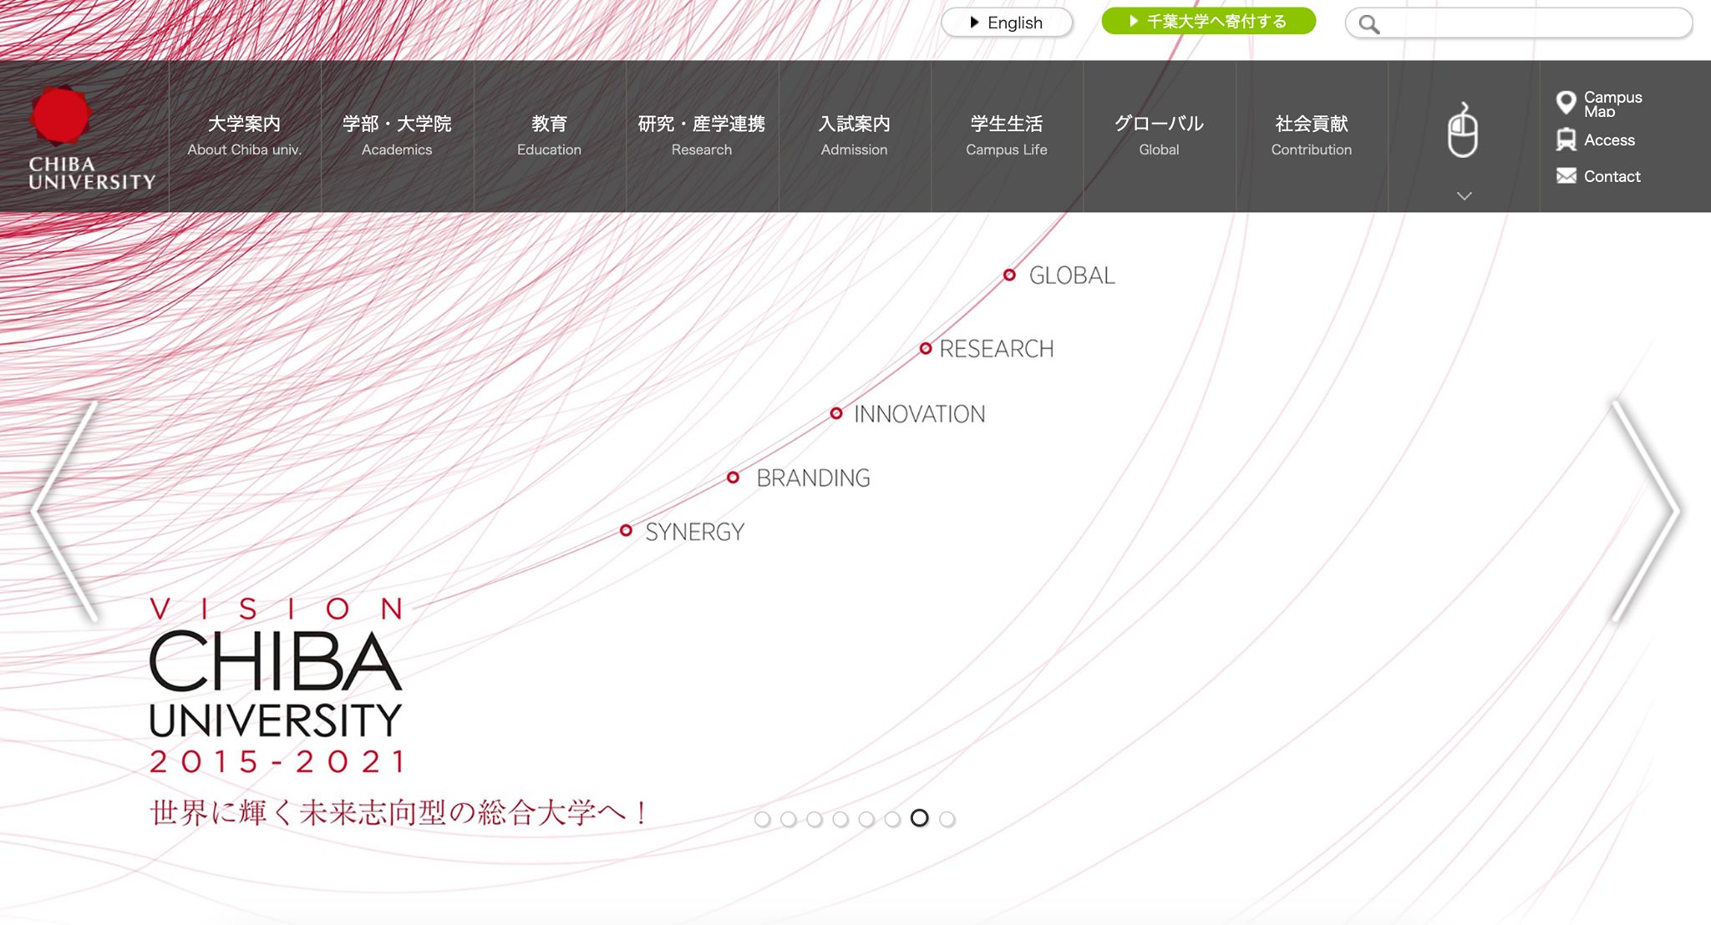
Task: Click into the site search field
Action: pyautogui.click(x=1519, y=23)
